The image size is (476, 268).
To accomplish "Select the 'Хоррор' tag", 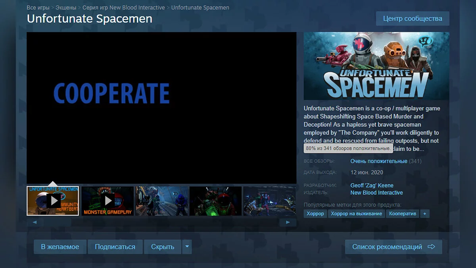I will 315,214.
